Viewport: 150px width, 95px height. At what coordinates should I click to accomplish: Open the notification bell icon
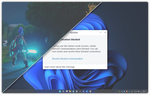(146, 91)
